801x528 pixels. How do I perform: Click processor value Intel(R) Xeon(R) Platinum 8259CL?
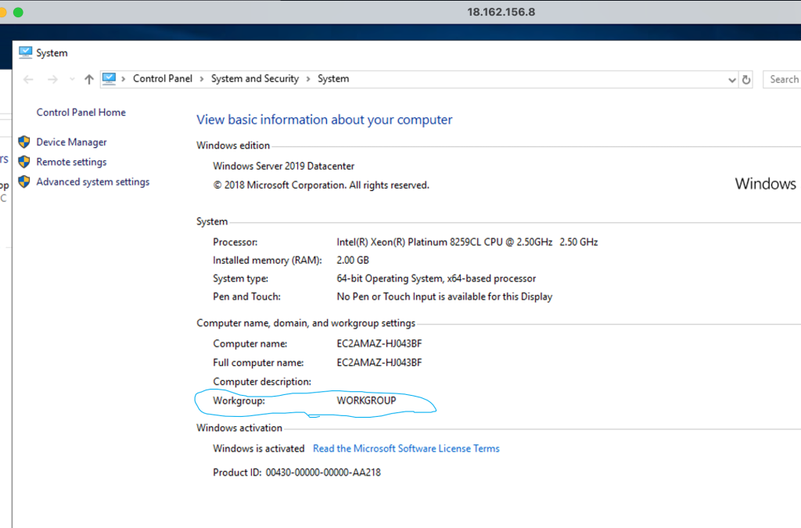(x=467, y=242)
